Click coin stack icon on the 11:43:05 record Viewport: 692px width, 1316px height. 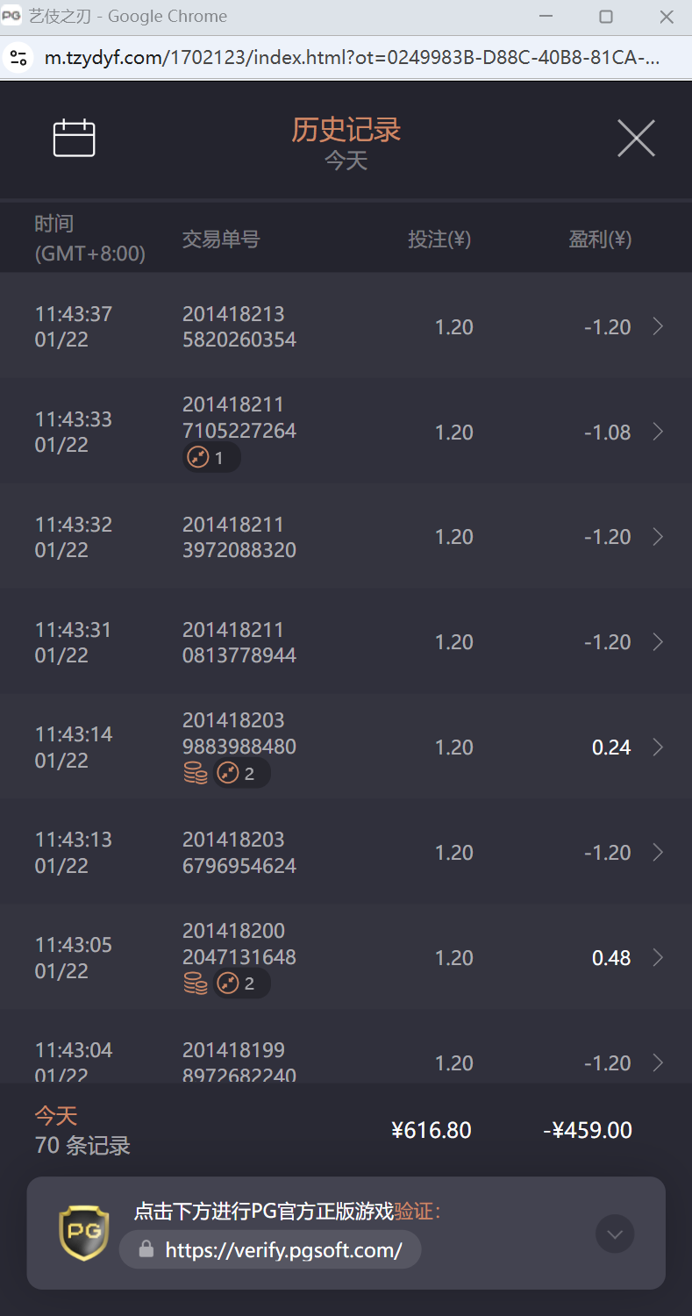[x=196, y=983]
